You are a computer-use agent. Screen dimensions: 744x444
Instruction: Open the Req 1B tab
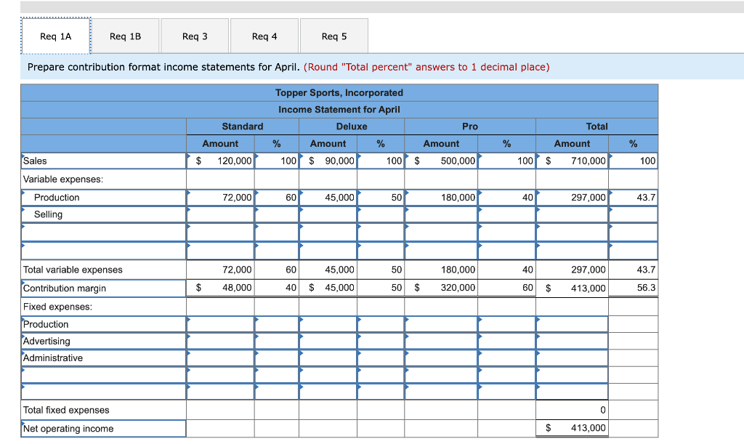(x=125, y=36)
